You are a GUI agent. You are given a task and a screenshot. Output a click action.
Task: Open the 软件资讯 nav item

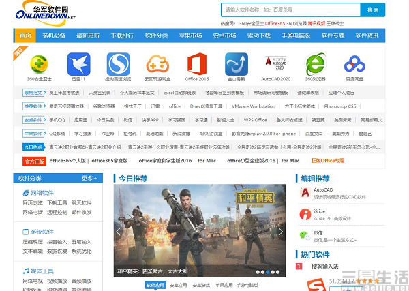pos(367,35)
